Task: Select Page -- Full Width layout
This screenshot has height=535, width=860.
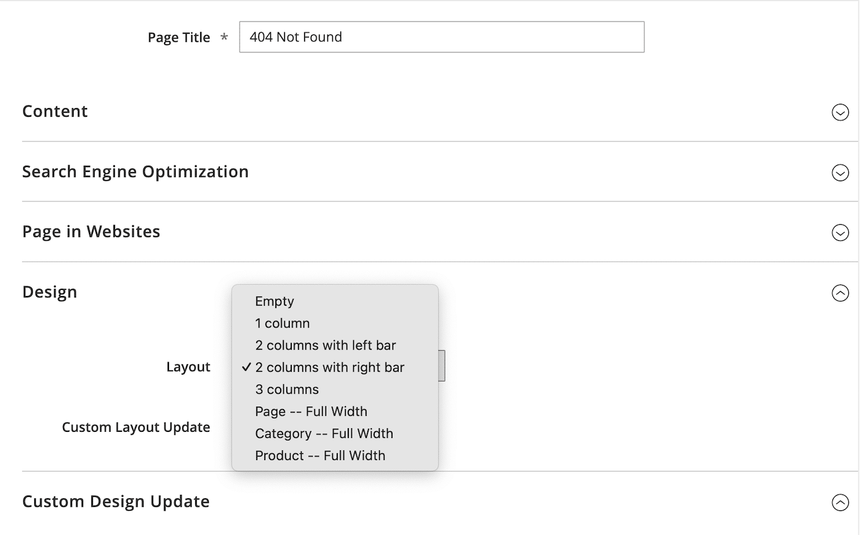Action: [x=311, y=411]
